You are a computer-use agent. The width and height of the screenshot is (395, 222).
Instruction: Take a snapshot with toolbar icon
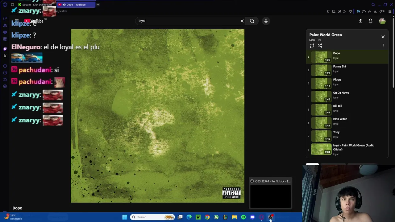(x=334, y=11)
